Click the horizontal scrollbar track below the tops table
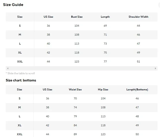The image size is (160, 137). pos(81,68)
